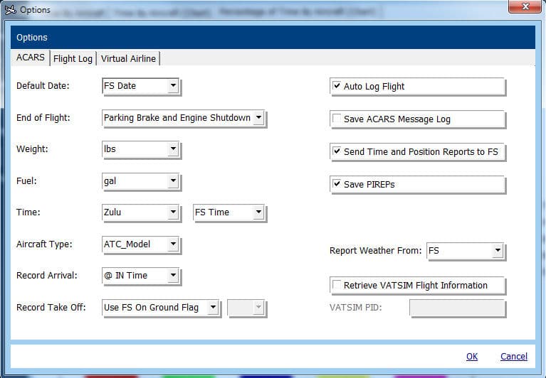Viewport: 546px width, 378px height.
Task: Disable the Save PIREPs checkbox
Action: tap(337, 185)
